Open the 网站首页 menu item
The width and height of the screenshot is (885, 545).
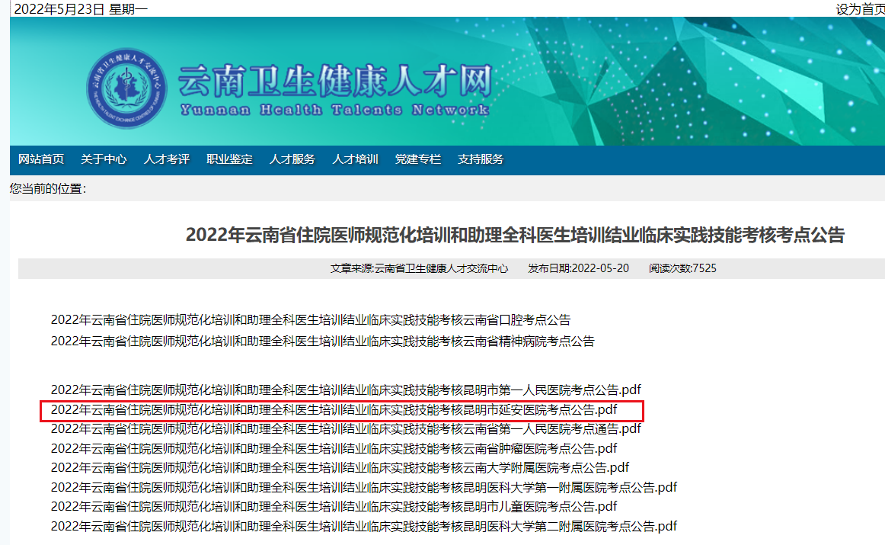click(x=41, y=159)
